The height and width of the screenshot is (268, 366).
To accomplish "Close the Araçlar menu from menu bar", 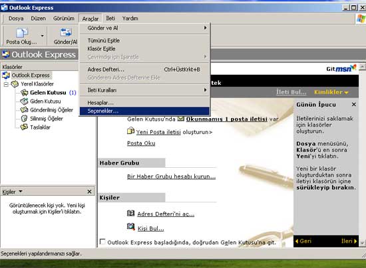I will pyautogui.click(x=91, y=19).
